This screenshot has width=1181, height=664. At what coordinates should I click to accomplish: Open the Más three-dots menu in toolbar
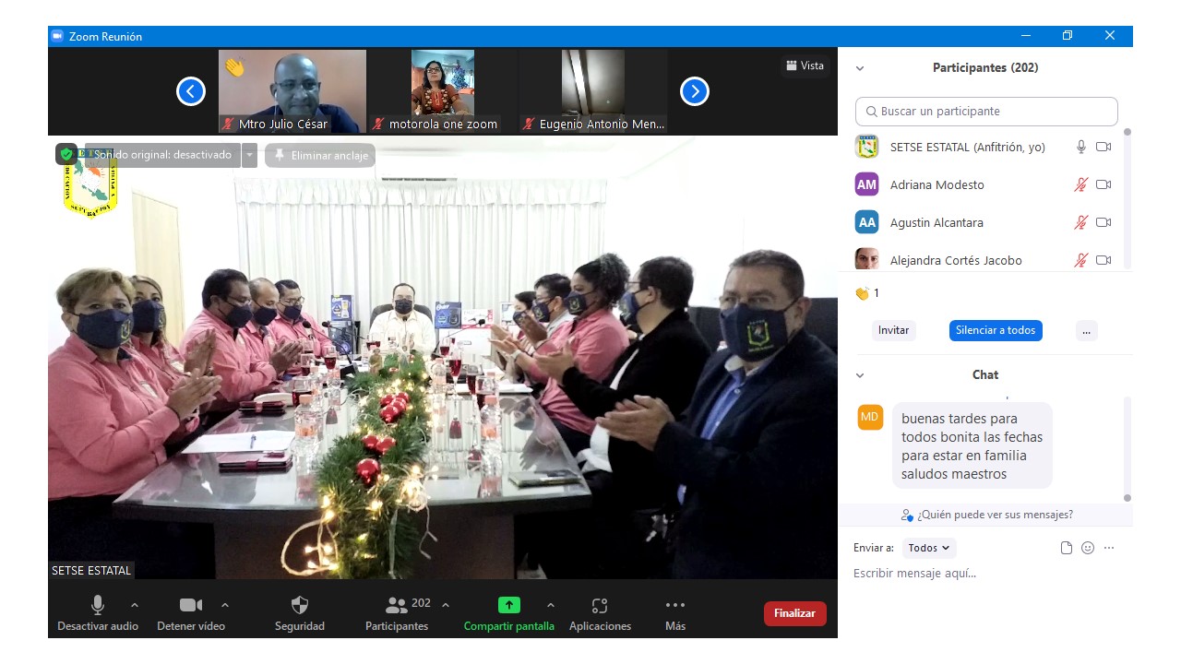[675, 605]
